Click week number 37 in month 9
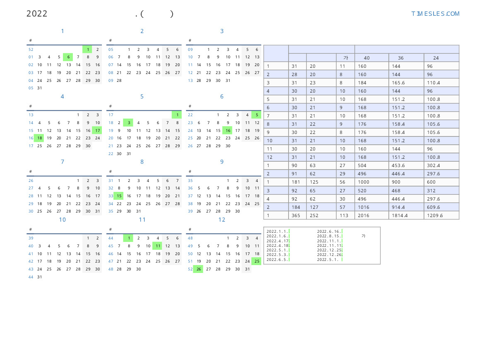The width and height of the screenshot is (484, 342). point(190,196)
